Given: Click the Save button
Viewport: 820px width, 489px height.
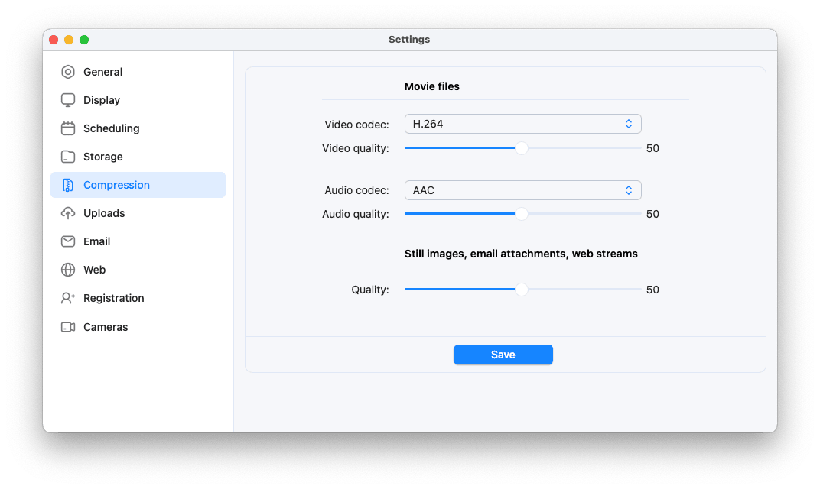Looking at the screenshot, I should coord(503,354).
